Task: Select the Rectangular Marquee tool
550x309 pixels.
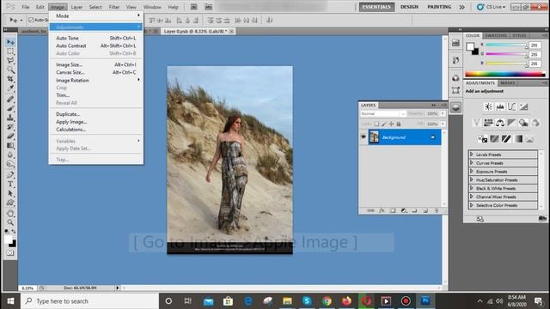Action: (x=10, y=51)
